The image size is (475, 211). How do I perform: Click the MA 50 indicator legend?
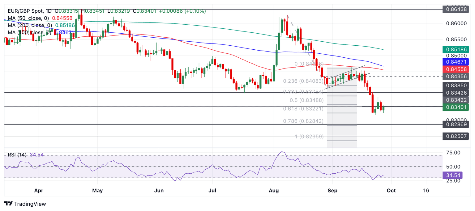click(x=40, y=18)
